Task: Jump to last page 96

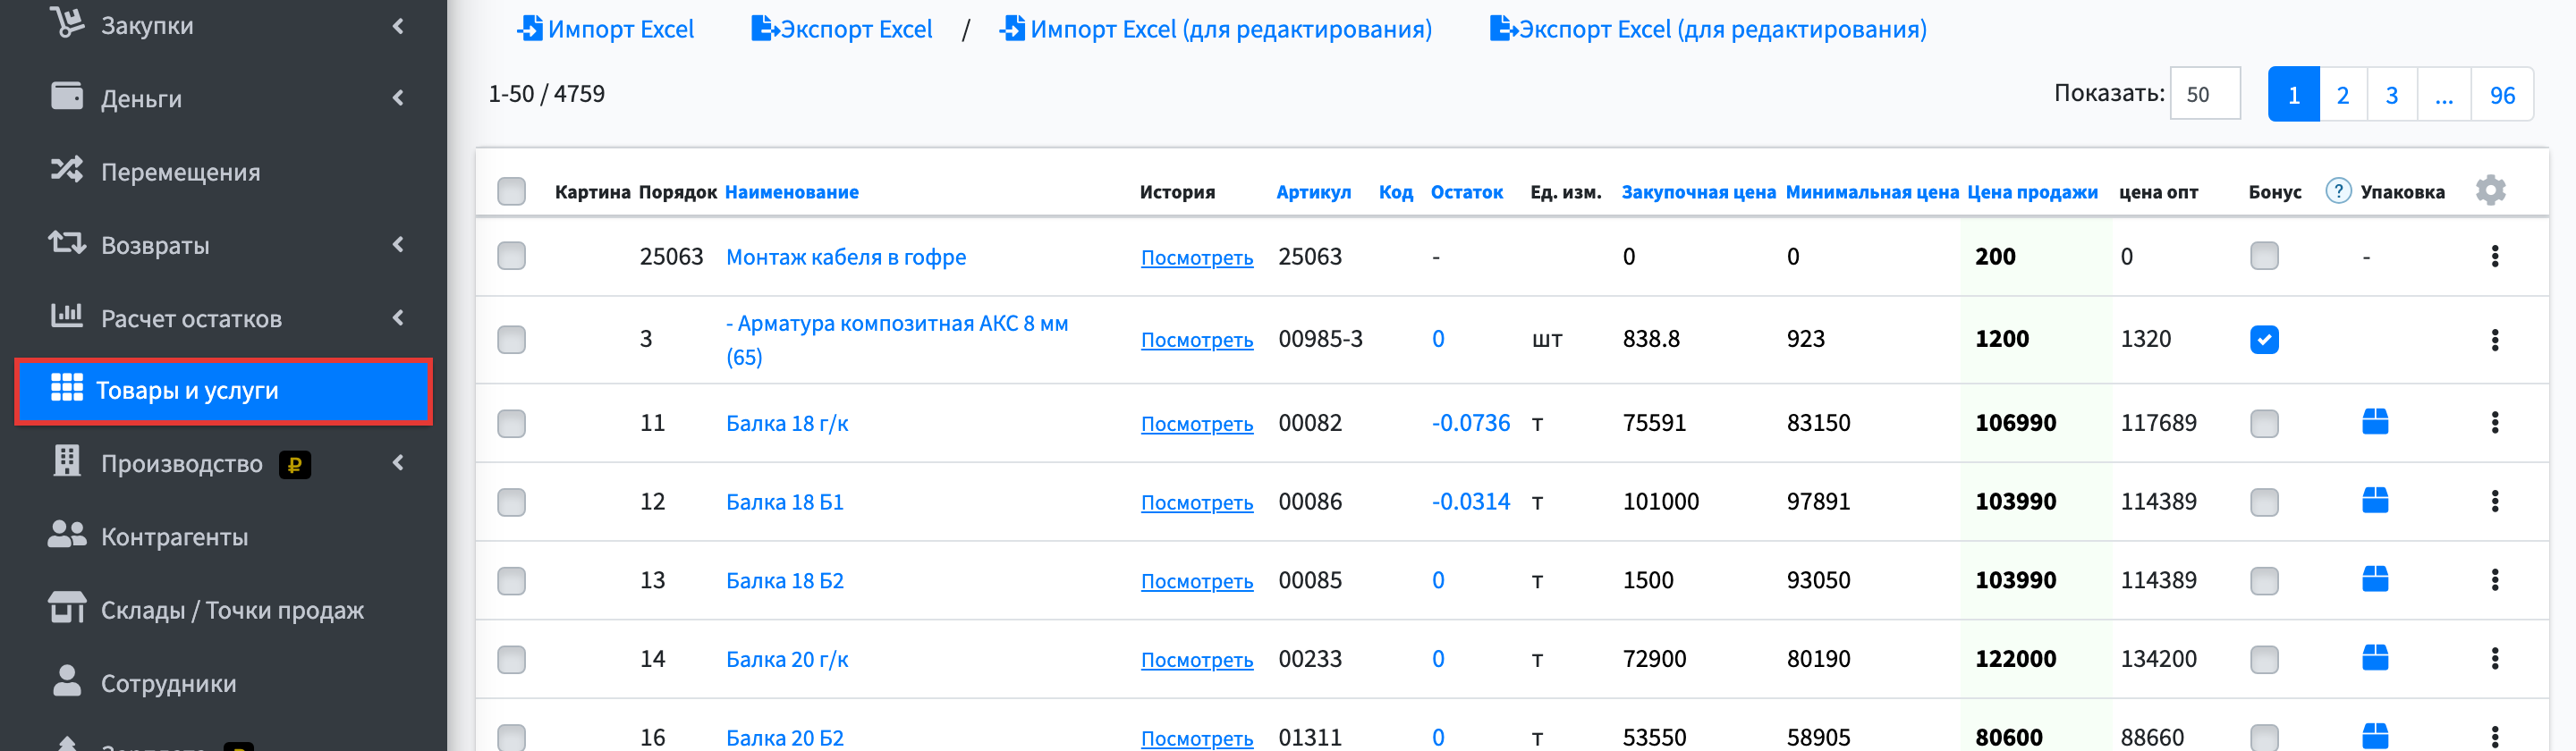Action: (x=2502, y=95)
